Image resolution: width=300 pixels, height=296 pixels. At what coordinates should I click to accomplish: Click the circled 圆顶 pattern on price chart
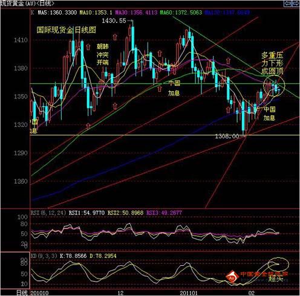(274, 85)
